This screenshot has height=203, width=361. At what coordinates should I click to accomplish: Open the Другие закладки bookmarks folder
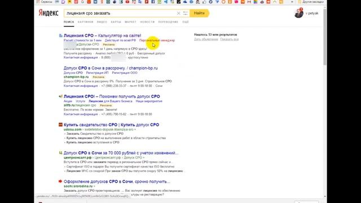coord(311,2)
